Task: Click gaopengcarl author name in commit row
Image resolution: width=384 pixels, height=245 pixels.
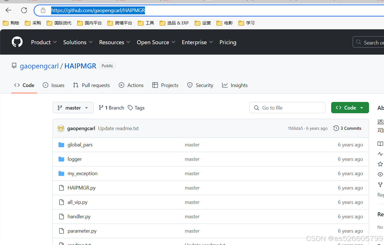Action: (81, 128)
